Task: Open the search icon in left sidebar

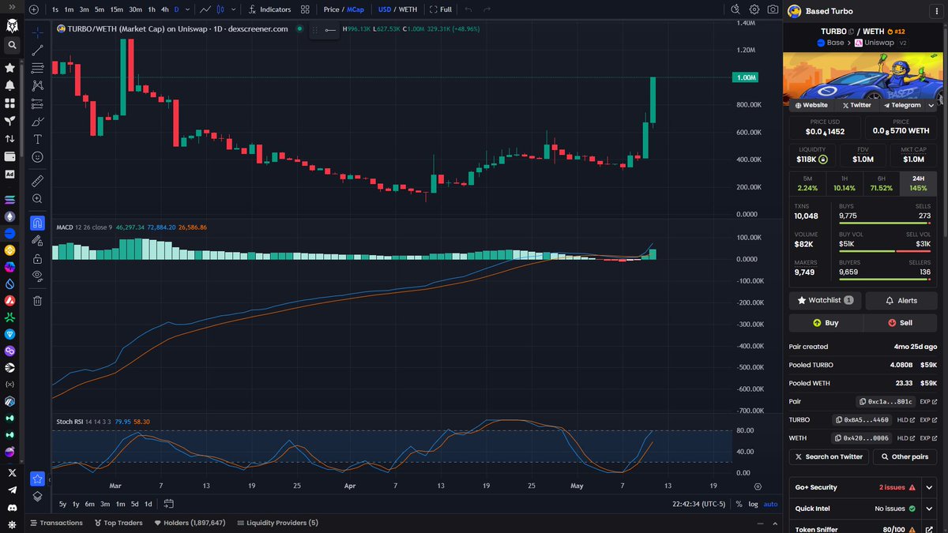Action: (11, 46)
